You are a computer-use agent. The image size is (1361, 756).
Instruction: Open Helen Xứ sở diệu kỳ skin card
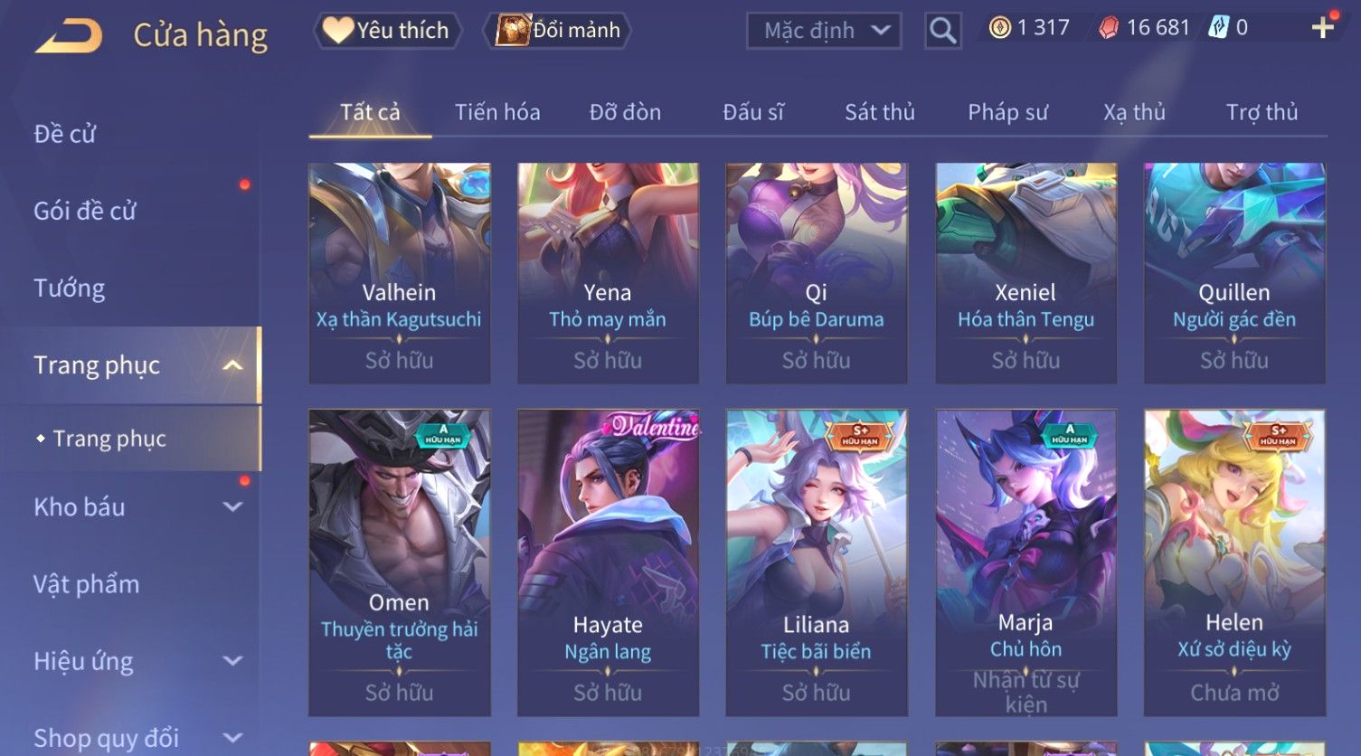coord(1234,562)
